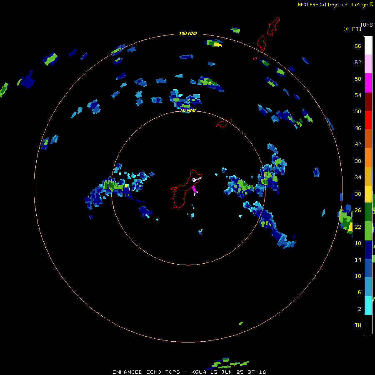Image resolution: width=375 pixels, height=375 pixels.
Task: Click the TH legend label text
Action: click(358, 325)
